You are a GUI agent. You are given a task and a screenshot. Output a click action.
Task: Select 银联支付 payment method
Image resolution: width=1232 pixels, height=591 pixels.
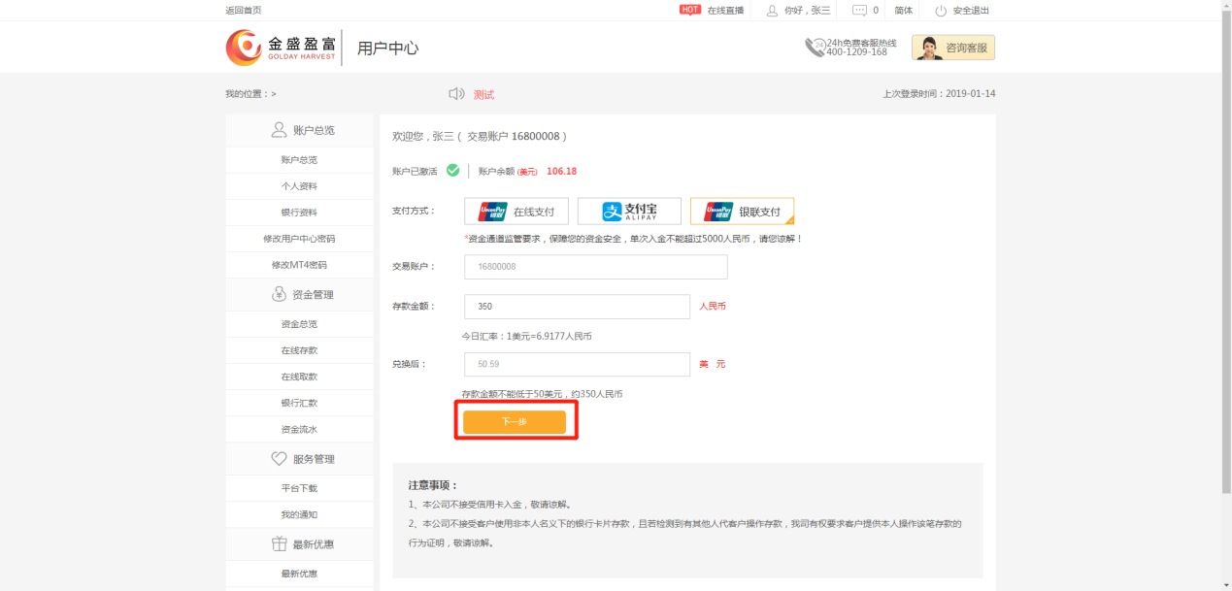point(742,212)
